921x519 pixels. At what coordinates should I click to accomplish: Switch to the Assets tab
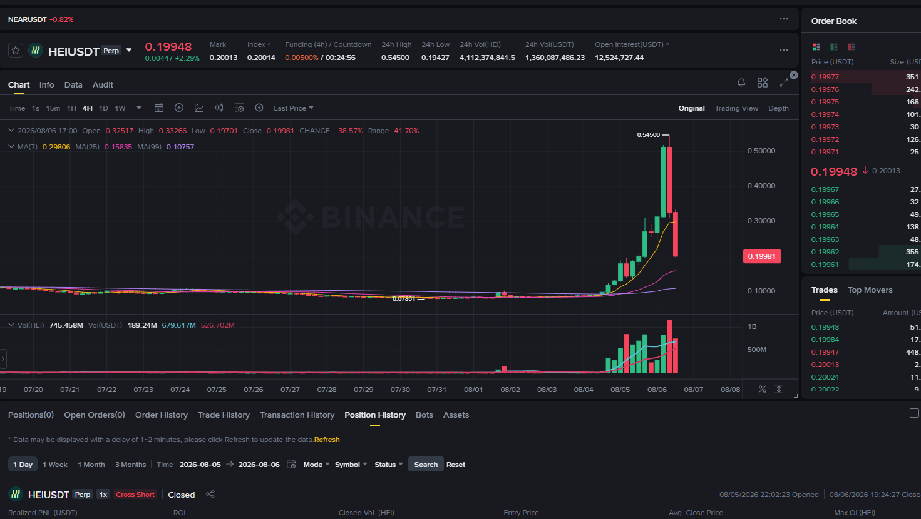(456, 415)
